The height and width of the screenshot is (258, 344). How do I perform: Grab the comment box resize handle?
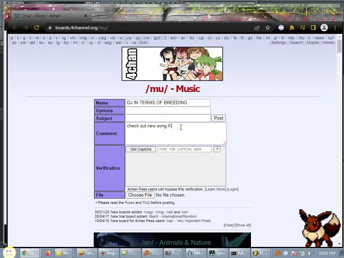click(225, 143)
